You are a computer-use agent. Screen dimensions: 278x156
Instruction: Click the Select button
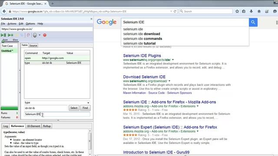74,108
